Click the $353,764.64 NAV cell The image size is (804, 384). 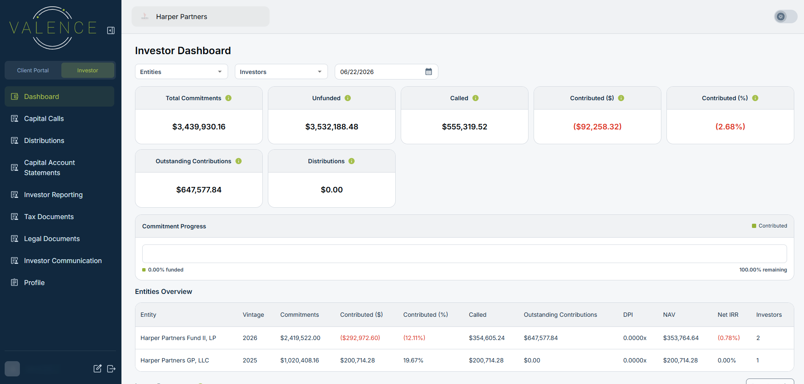[x=681, y=338]
